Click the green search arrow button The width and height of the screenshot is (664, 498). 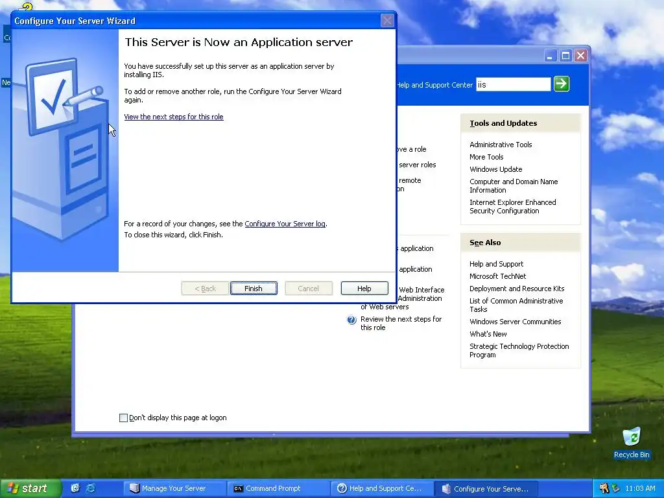click(561, 84)
